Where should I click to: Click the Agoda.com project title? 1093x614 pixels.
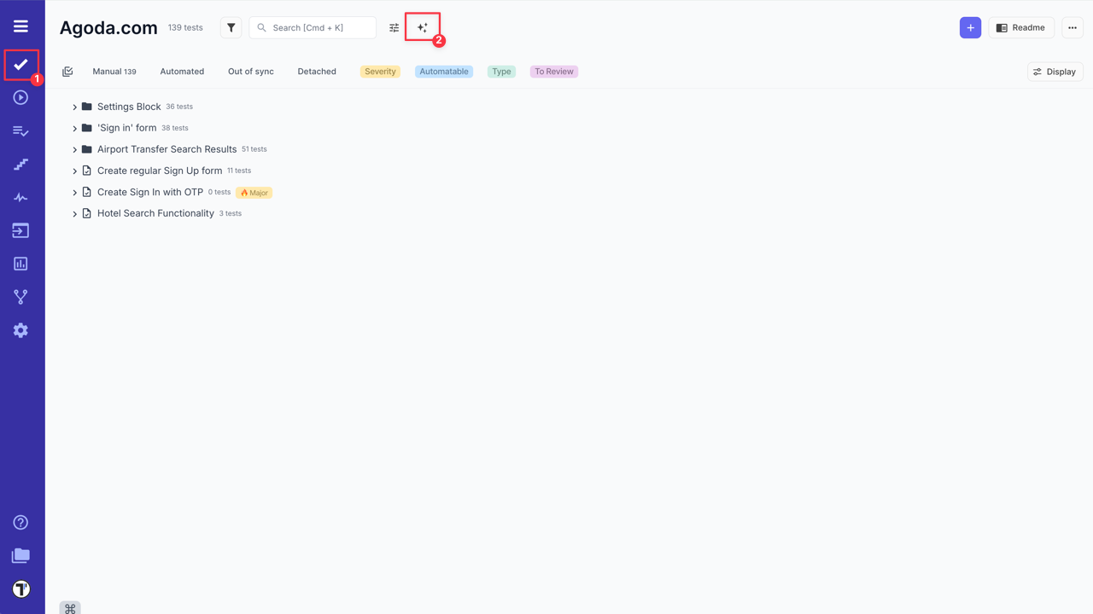[x=108, y=27]
